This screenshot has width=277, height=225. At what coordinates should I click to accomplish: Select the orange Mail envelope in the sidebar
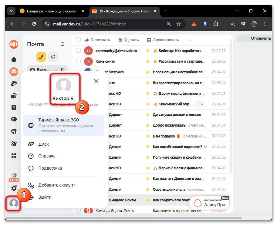pos(14,71)
